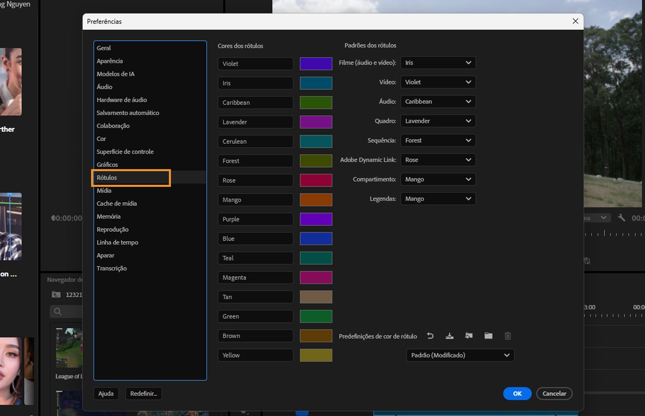Edit the Mango label's orange color swatch
The width and height of the screenshot is (645, 416).
[316, 200]
